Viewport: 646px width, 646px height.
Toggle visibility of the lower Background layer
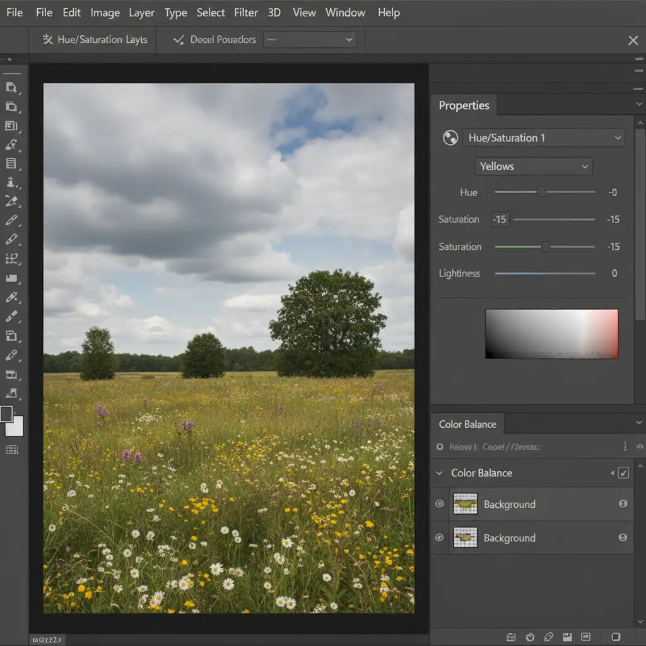coord(440,537)
